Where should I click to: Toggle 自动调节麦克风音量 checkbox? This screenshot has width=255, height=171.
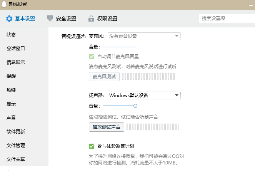point(92,56)
